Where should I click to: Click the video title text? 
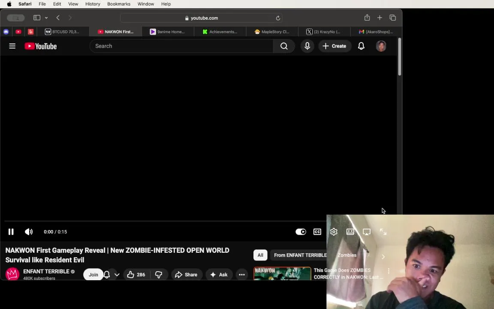pyautogui.click(x=117, y=255)
